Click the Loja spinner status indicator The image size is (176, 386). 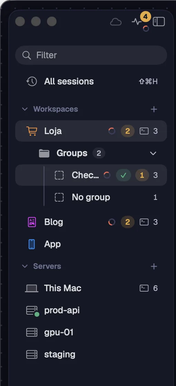click(112, 131)
